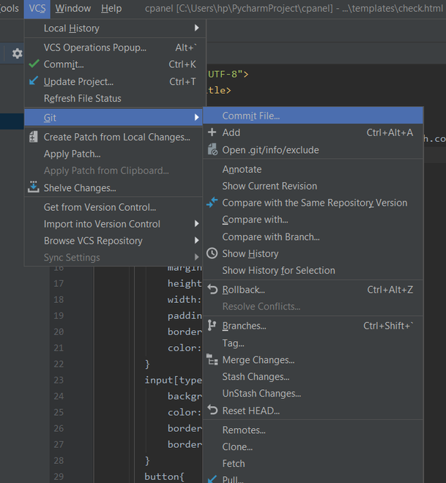The image size is (446, 483).
Task: Select Commit File... in Git submenu
Action: [251, 116]
